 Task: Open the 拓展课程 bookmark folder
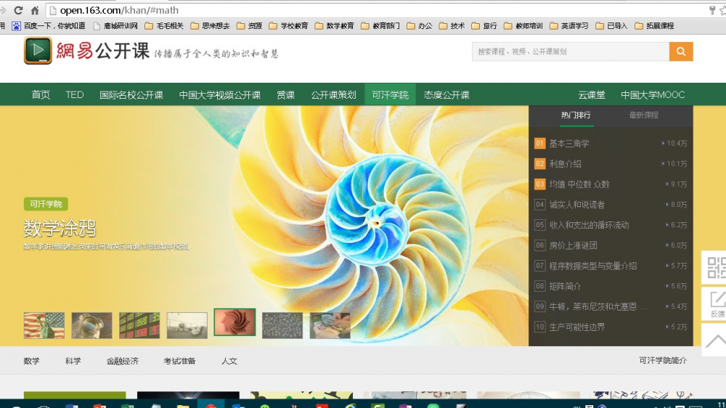pyautogui.click(x=654, y=25)
